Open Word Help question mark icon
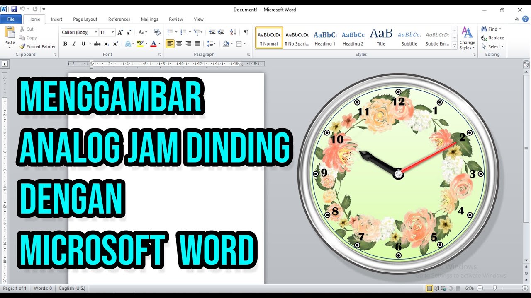The image size is (531, 298). [525, 19]
